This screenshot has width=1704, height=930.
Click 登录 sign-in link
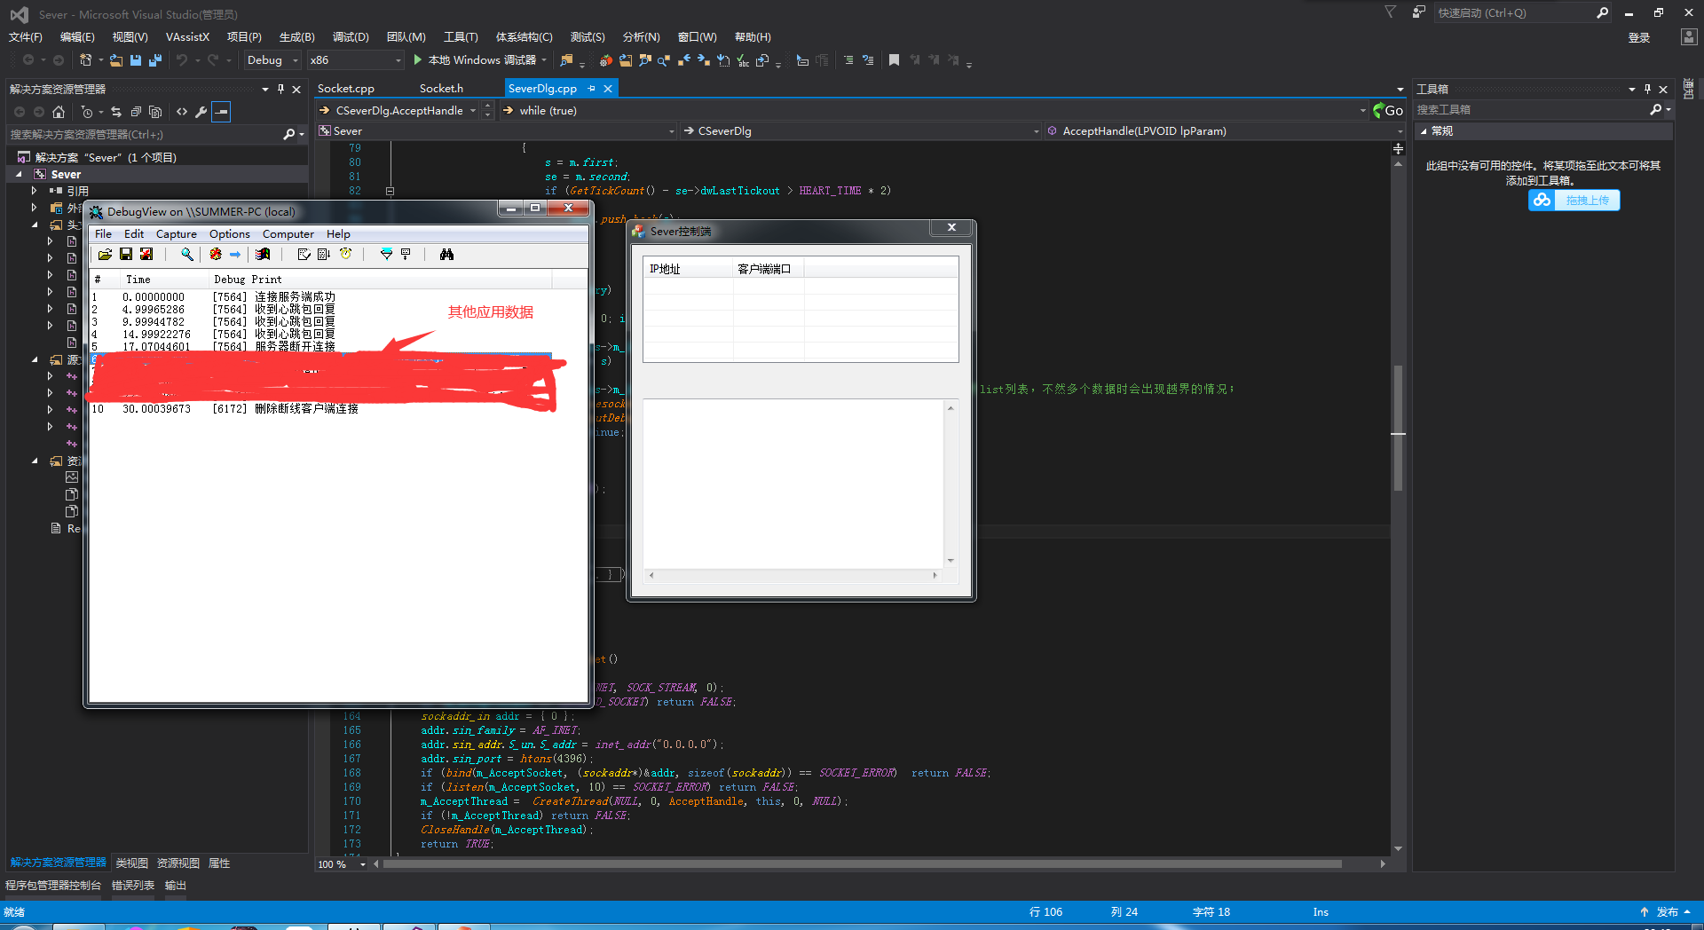pyautogui.click(x=1639, y=38)
